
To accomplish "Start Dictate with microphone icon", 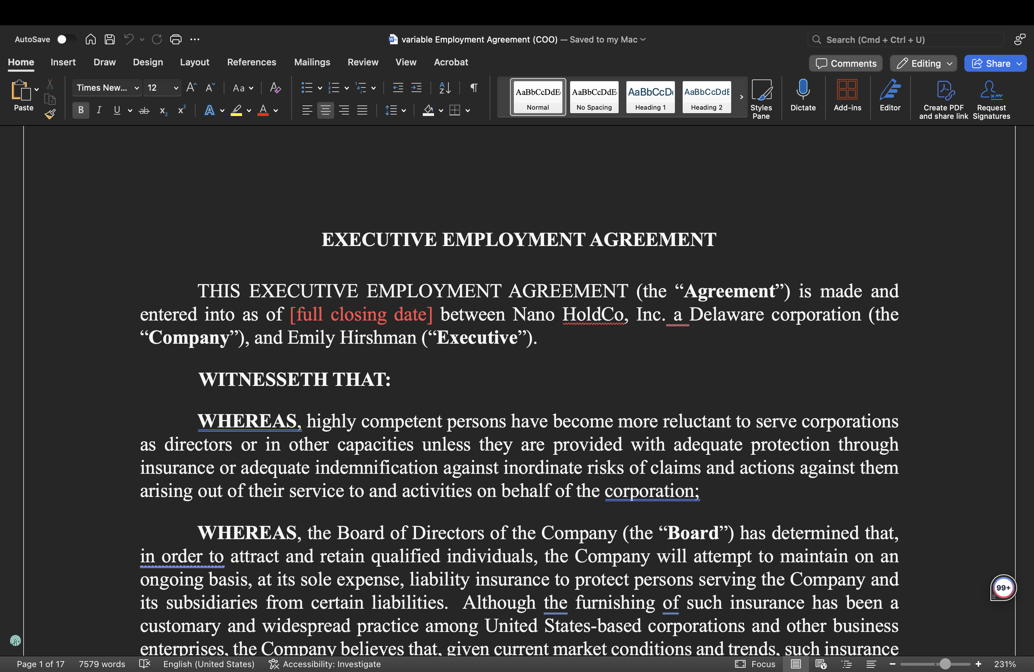I will 803,96.
